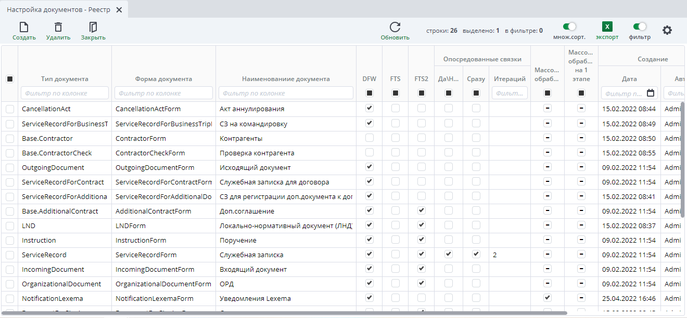Close the Настройка документов tab with X
The width and height of the screenshot is (687, 318).
click(119, 10)
